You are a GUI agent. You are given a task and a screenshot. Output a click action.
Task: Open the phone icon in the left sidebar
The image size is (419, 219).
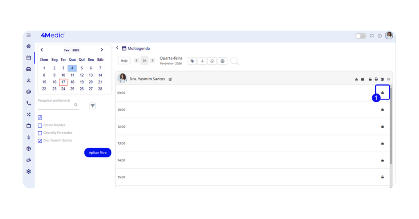click(29, 103)
